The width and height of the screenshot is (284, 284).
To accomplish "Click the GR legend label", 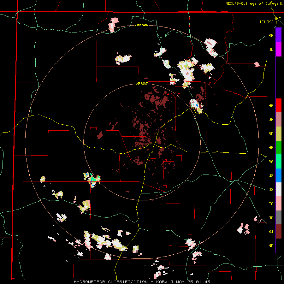I will 271,120.
